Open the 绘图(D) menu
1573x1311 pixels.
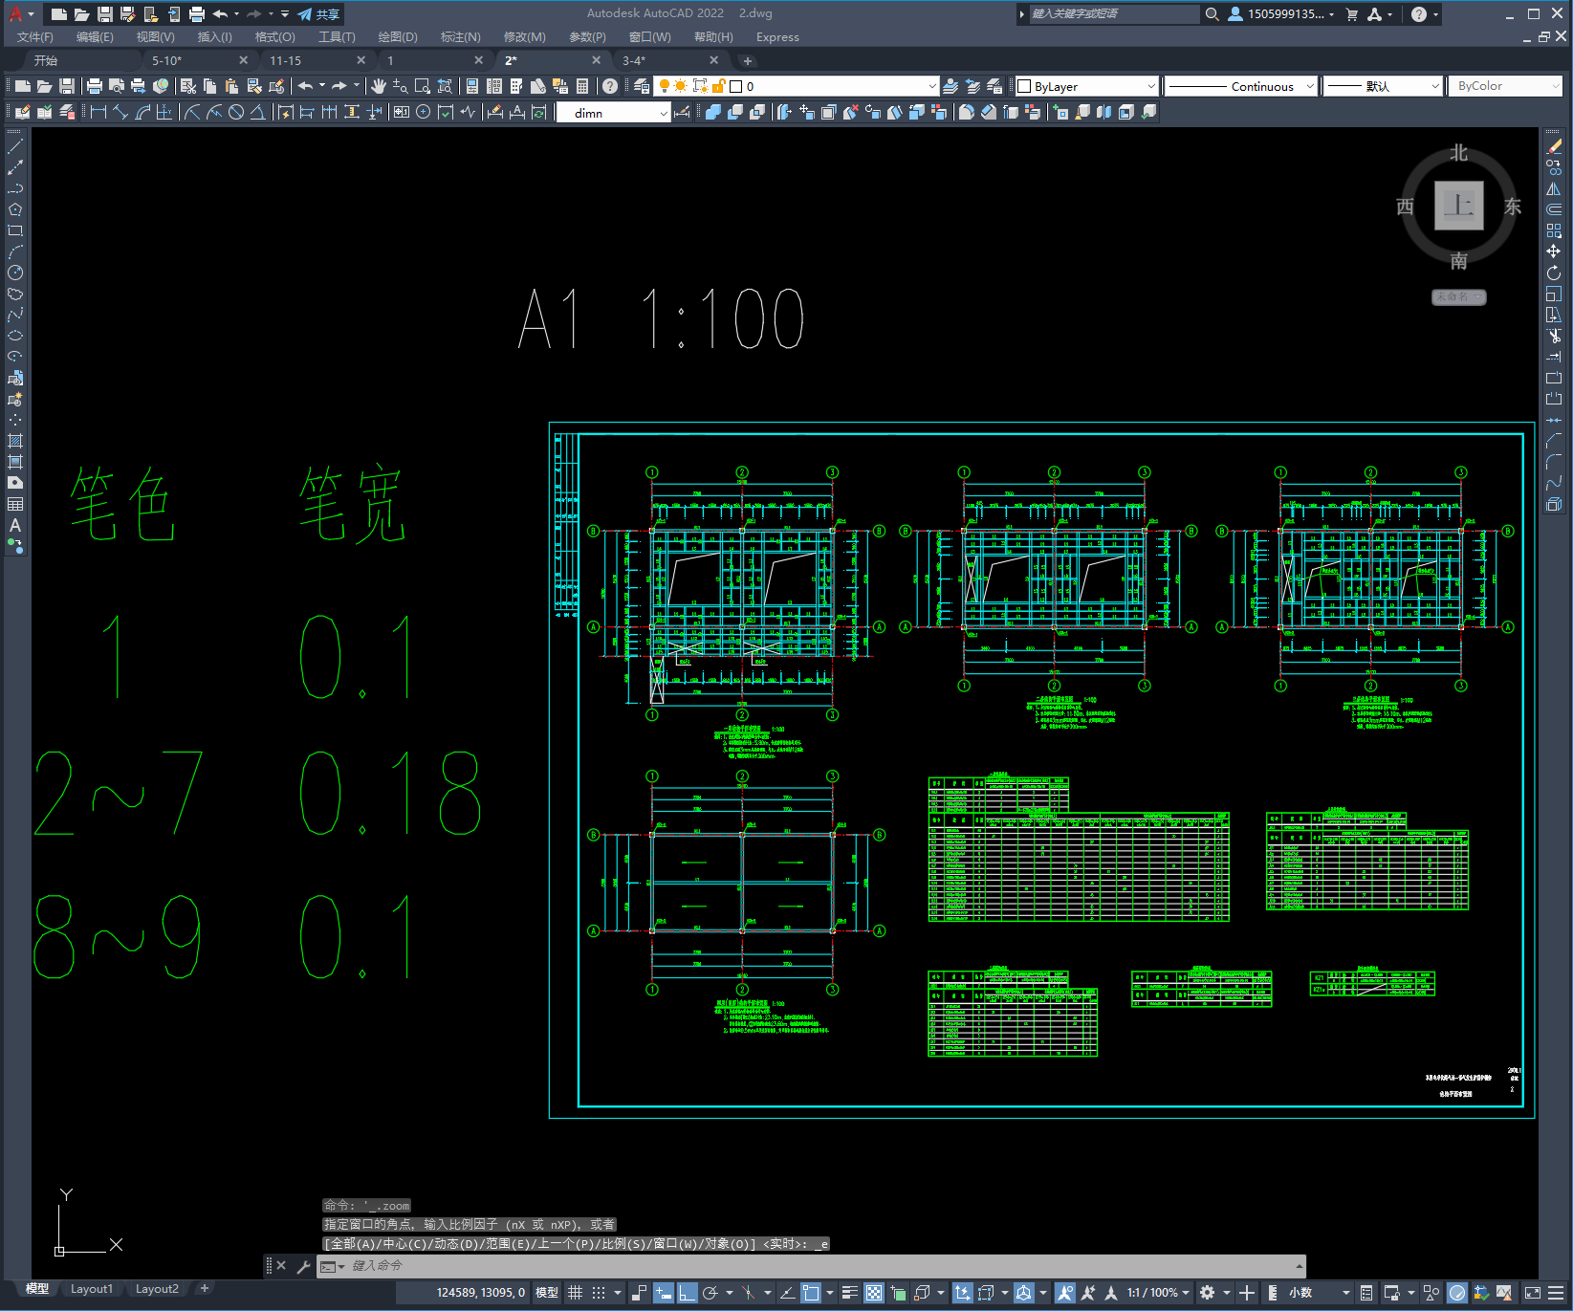(398, 37)
